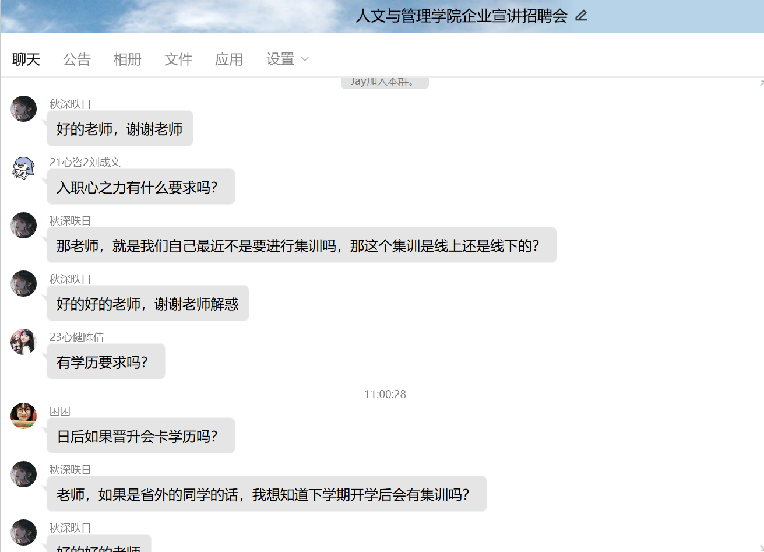Open 23心健陈倩's profile avatar

24,342
